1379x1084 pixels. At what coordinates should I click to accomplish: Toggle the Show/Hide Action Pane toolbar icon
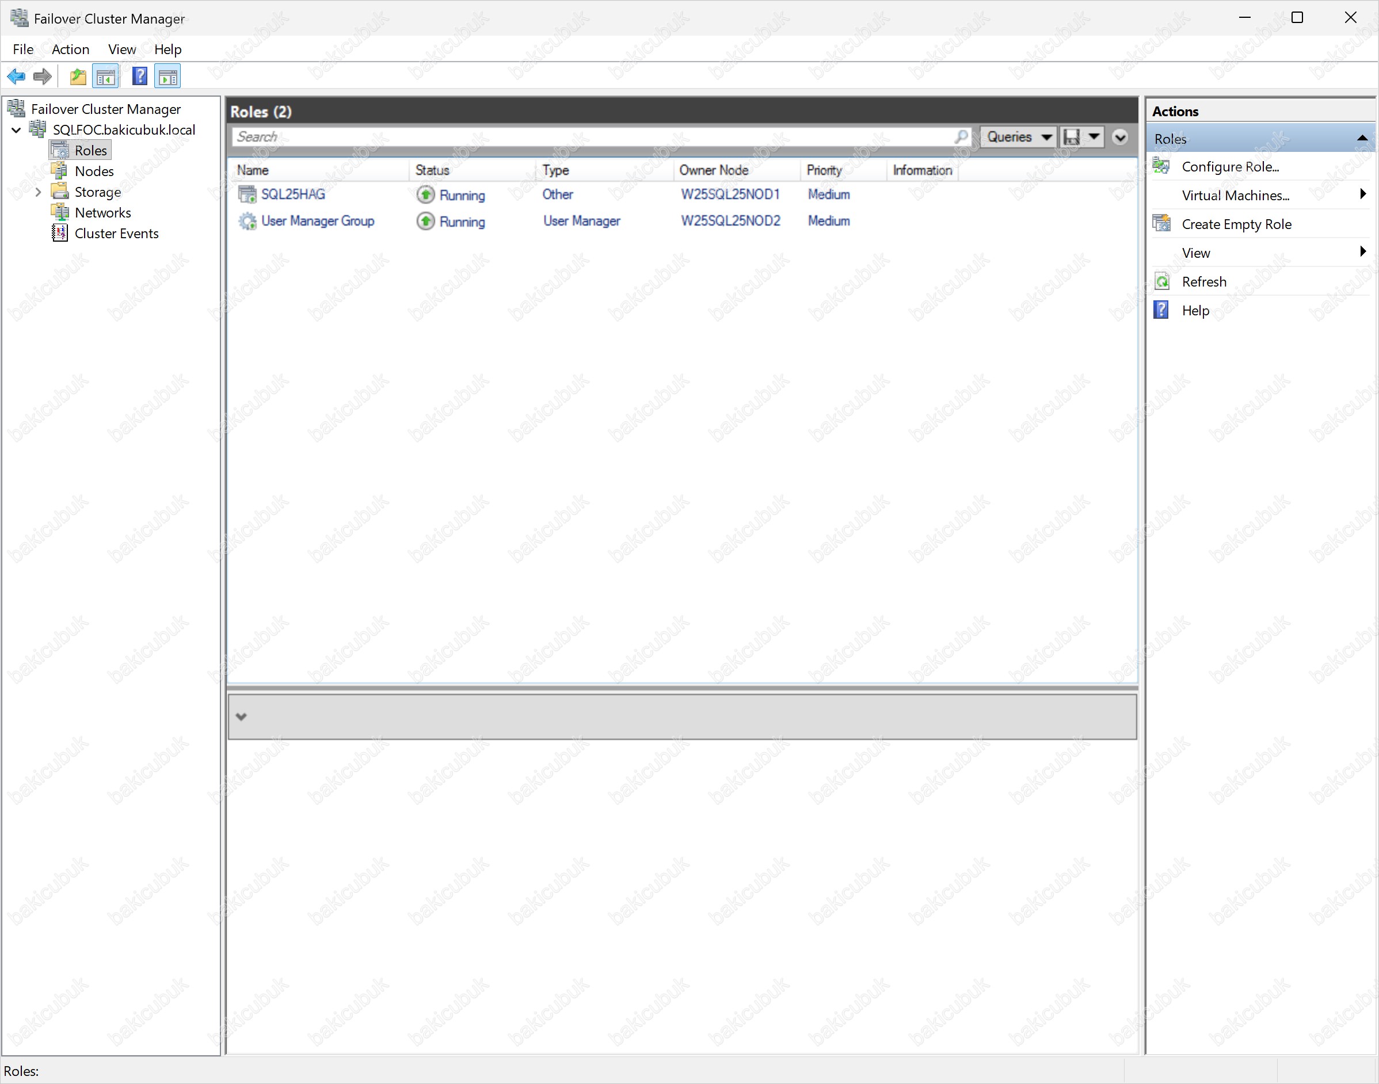167,77
